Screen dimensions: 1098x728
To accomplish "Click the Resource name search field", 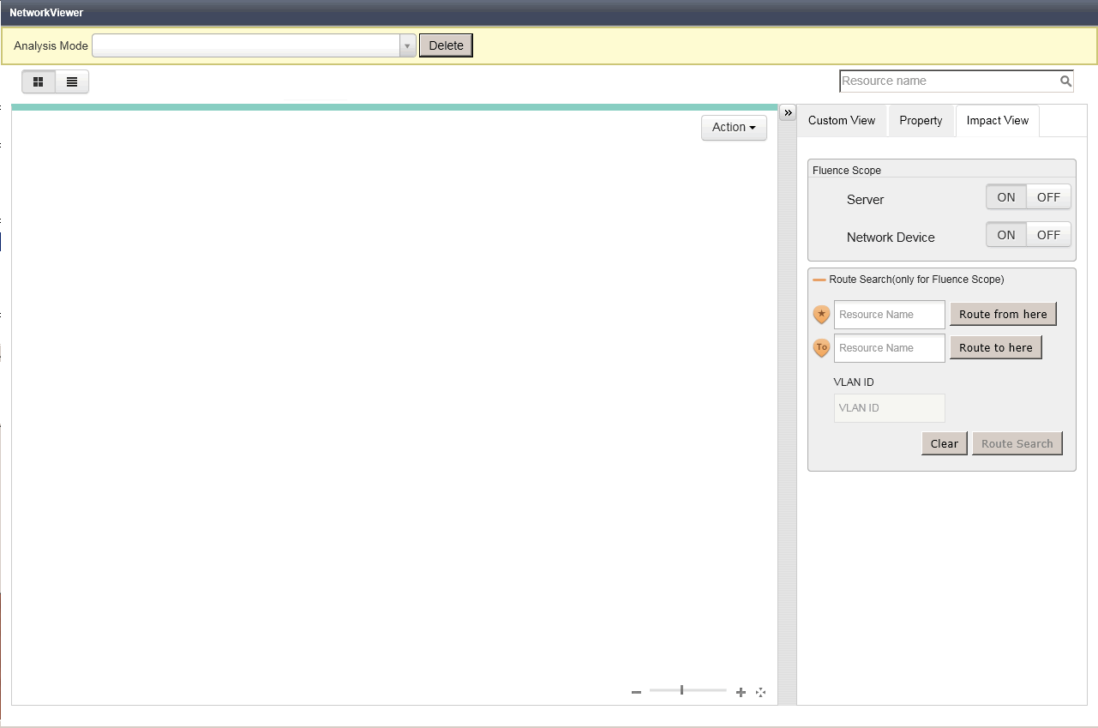I will coord(948,81).
